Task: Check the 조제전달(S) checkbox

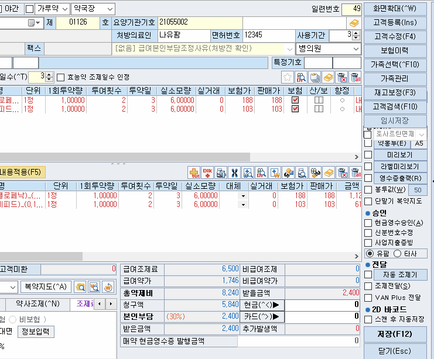Action: pyautogui.click(x=368, y=286)
